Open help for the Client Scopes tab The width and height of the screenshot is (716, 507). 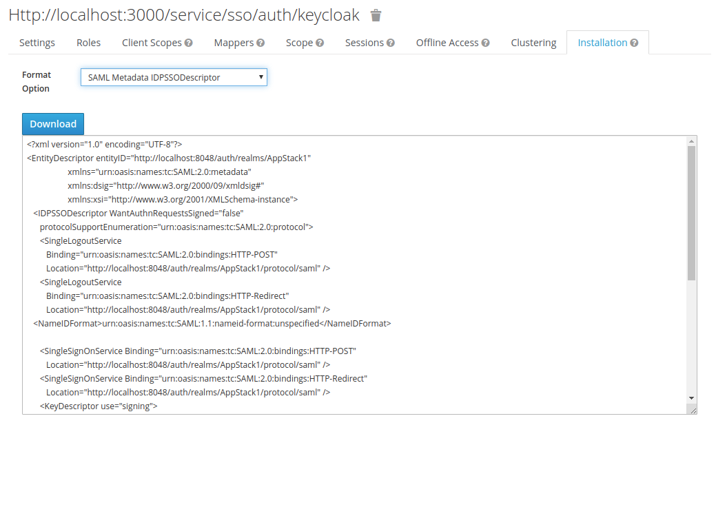click(187, 42)
